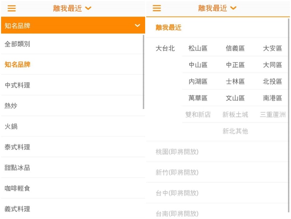
Task: Click the chevron beside the right header 離我最近
Action: [x=234, y=8]
